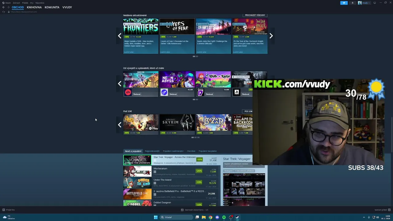The image size is (393, 221).
Task: Select the Nejprodávanější tab
Action: click(x=152, y=151)
